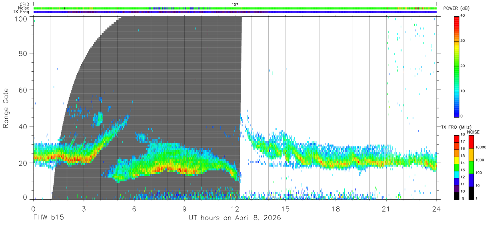Image resolution: width=491 pixels, height=226 pixels.
Task: Click the y-axis tick label 60
Action: [x=24, y=90]
